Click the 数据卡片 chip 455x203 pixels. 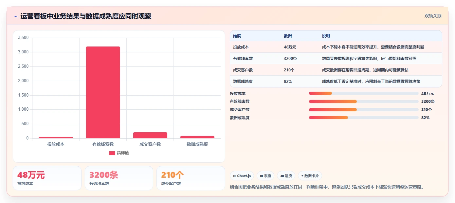coord(310,176)
